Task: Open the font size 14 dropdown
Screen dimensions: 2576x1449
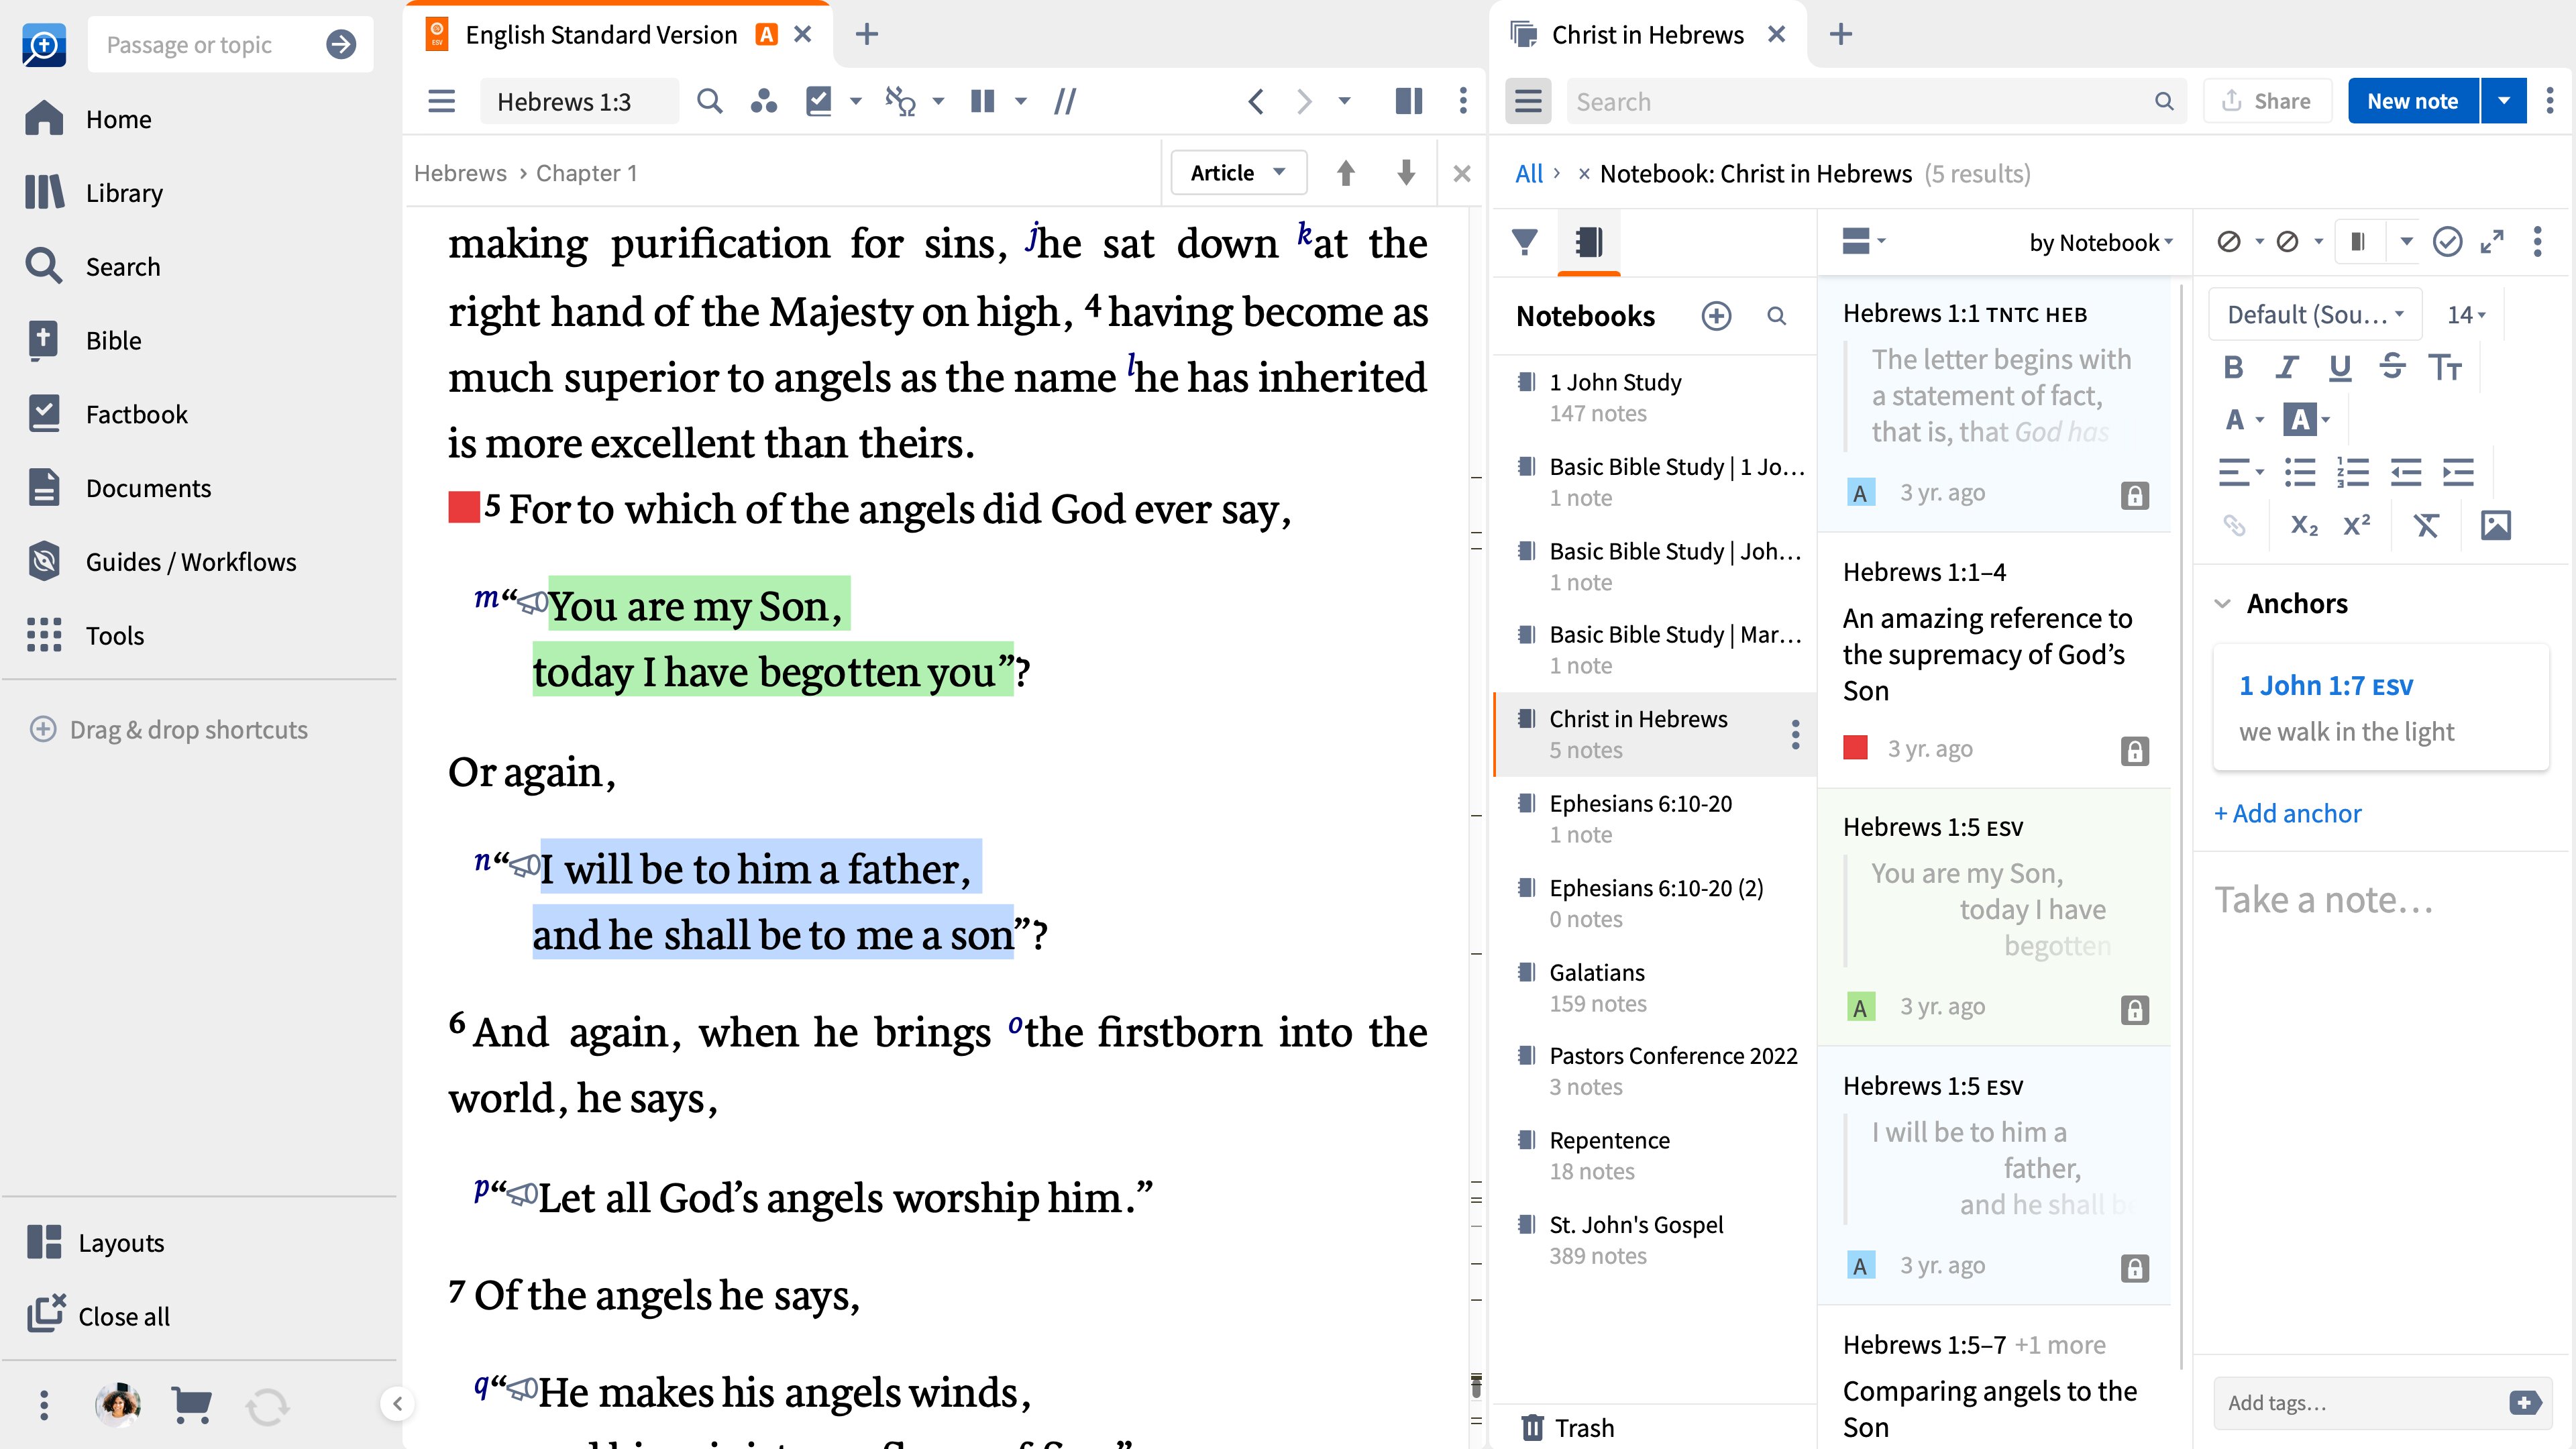Action: (2466, 315)
